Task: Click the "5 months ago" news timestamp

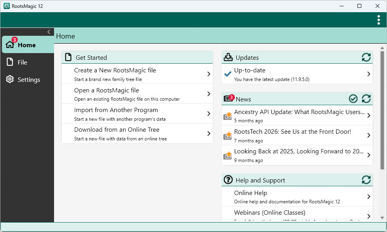Action: pos(248,121)
